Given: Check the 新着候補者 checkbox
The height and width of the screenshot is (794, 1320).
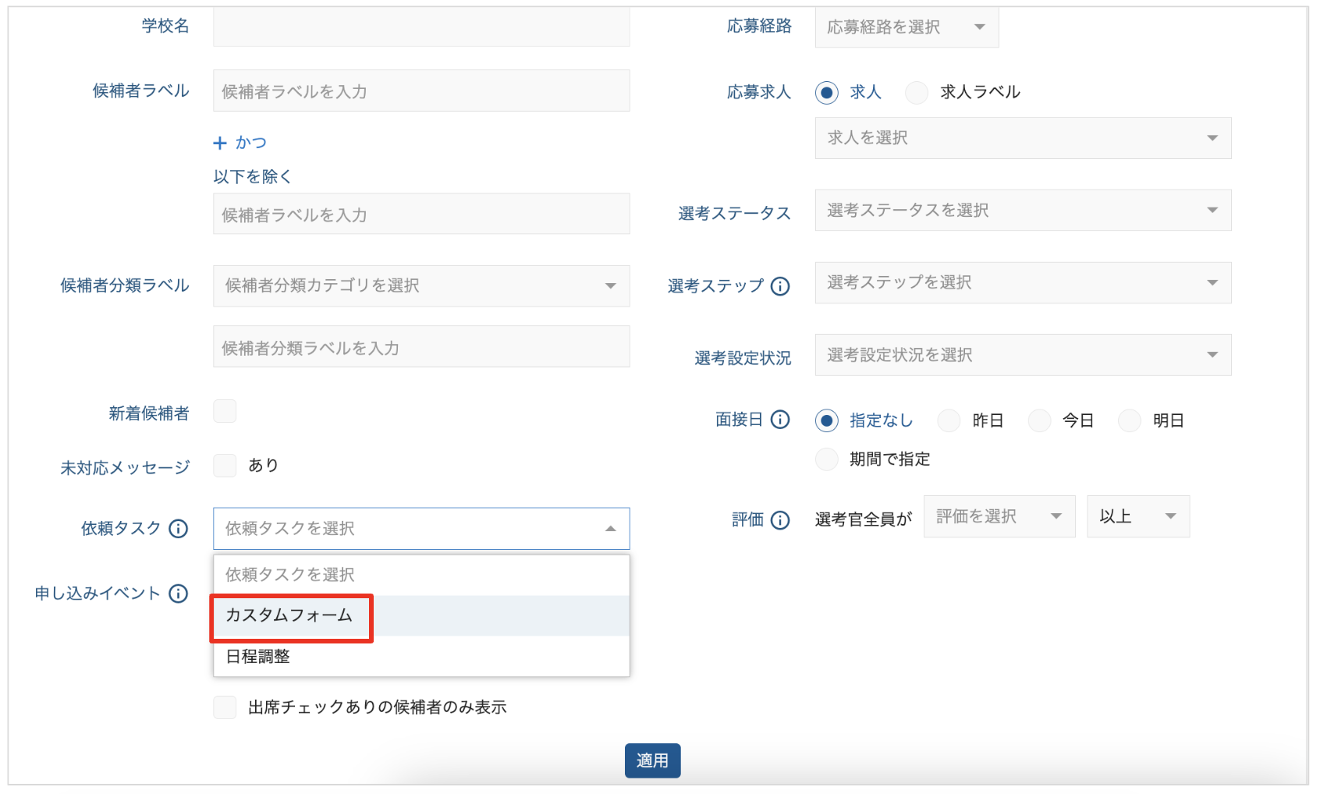Looking at the screenshot, I should [225, 411].
